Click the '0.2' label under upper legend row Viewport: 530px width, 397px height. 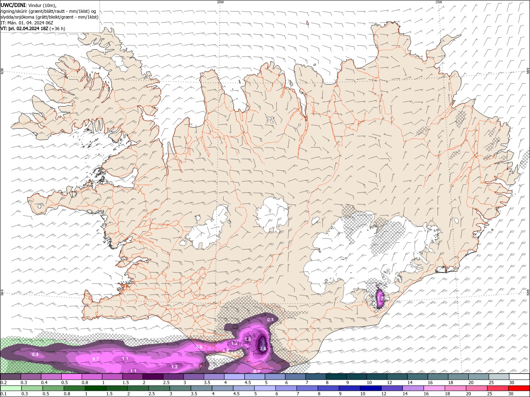3,383
